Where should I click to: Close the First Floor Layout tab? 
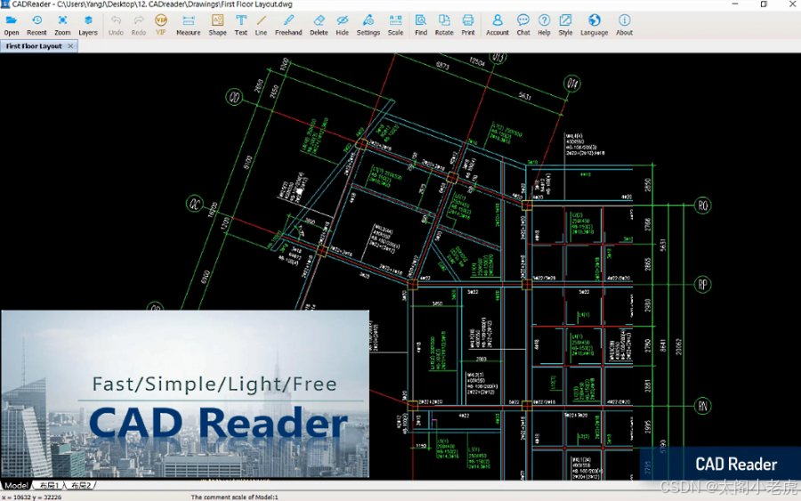pos(70,46)
